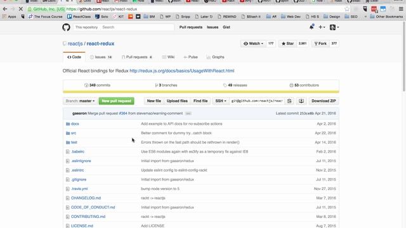Click the GitHub Octocat logo
The image size is (406, 228).
pos(66,27)
